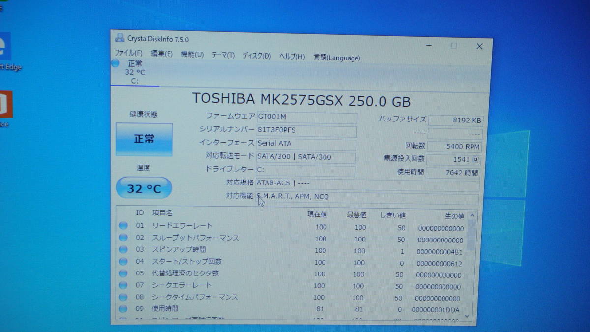Click the raw value 000000000612

439,264
